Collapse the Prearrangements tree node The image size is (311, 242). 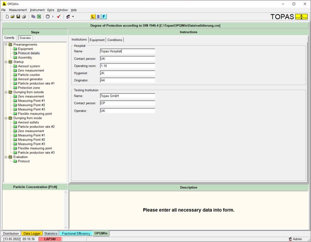pyautogui.click(x=6, y=44)
